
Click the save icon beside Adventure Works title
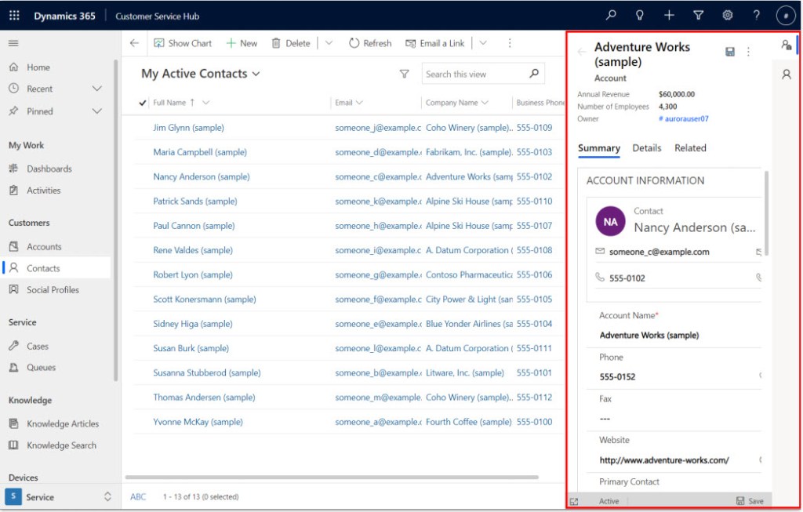[730, 52]
